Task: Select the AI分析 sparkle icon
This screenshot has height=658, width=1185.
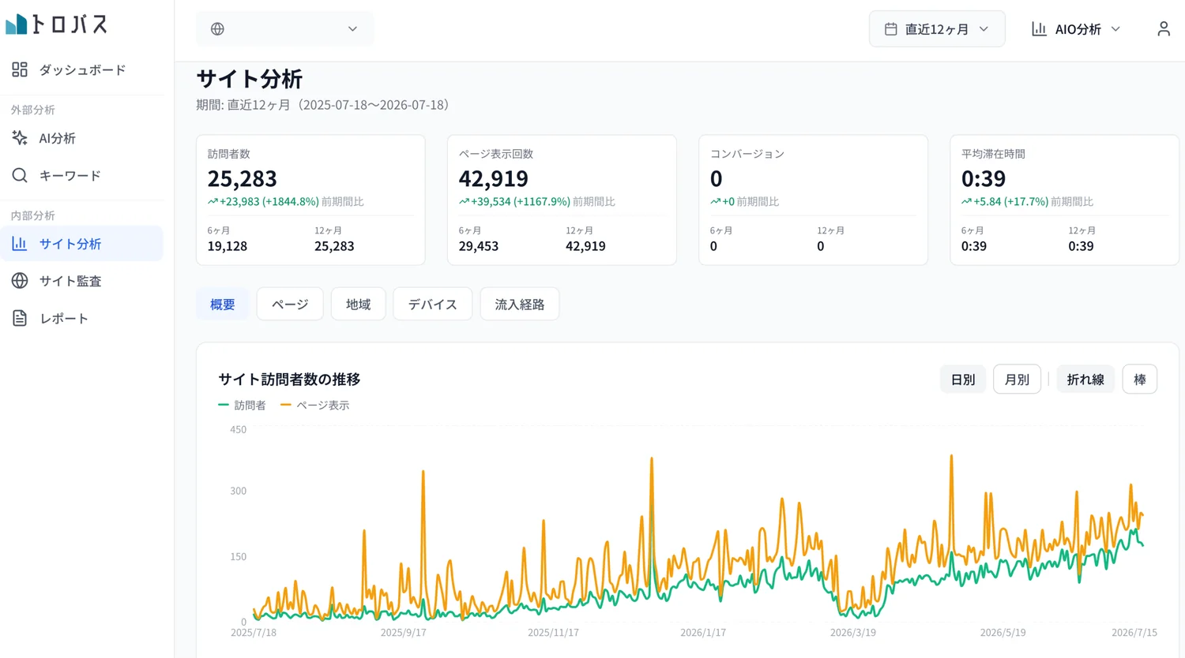Action: 20,138
